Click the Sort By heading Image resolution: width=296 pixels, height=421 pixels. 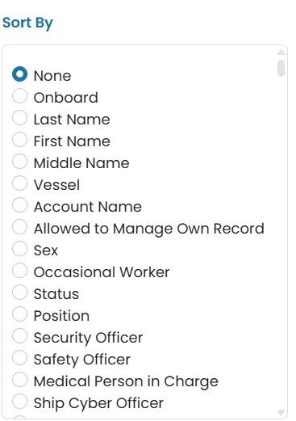click(27, 23)
